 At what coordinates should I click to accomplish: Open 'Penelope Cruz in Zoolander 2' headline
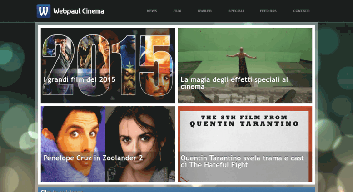click(93, 158)
